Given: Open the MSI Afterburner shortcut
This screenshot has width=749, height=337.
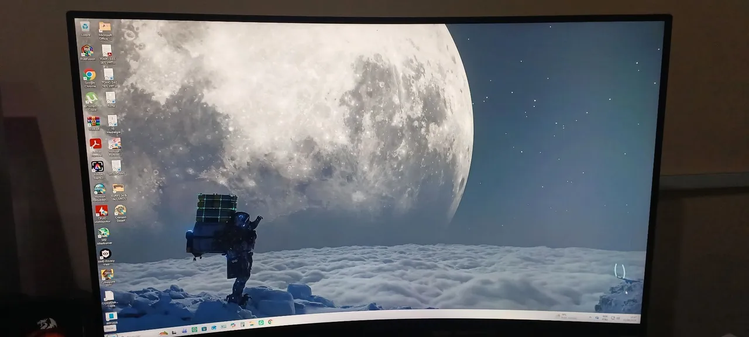Looking at the screenshot, I should point(104,235).
